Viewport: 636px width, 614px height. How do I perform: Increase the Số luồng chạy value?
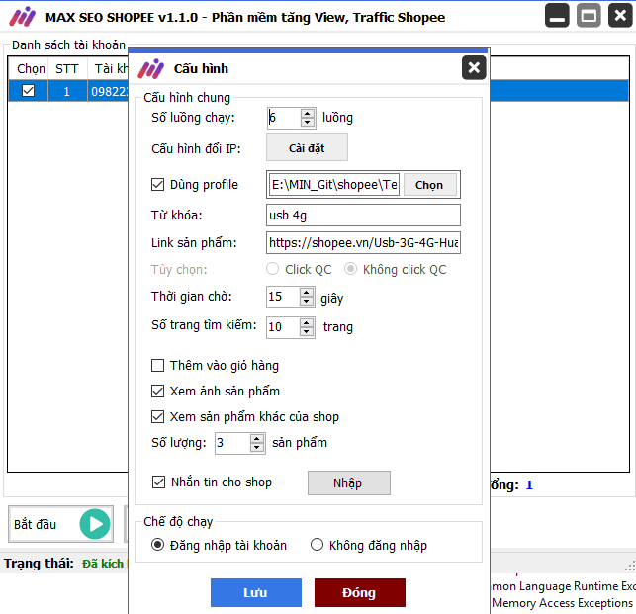point(307,113)
